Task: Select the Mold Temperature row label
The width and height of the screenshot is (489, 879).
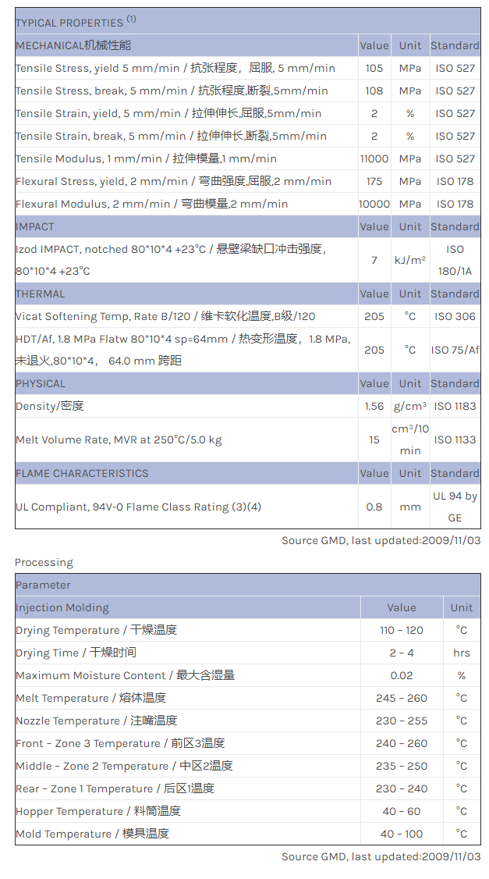Action: pos(92,834)
